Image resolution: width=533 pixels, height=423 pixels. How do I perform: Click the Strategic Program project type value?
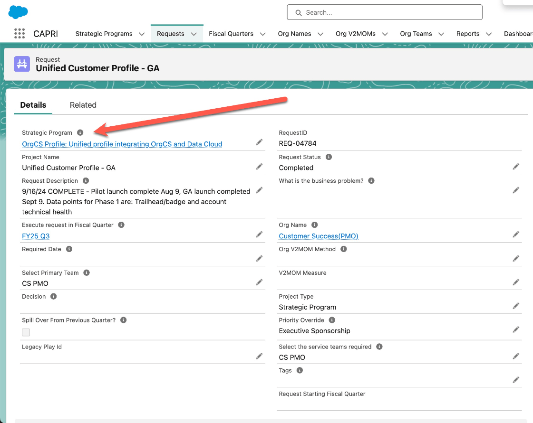307,307
